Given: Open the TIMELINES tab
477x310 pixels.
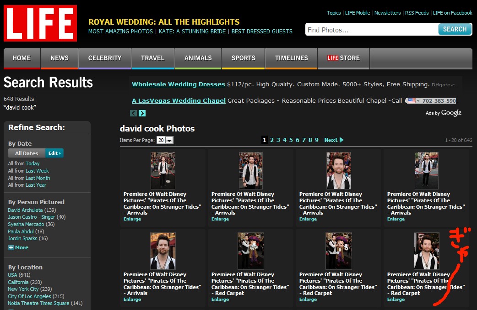Looking at the screenshot, I should (292, 58).
